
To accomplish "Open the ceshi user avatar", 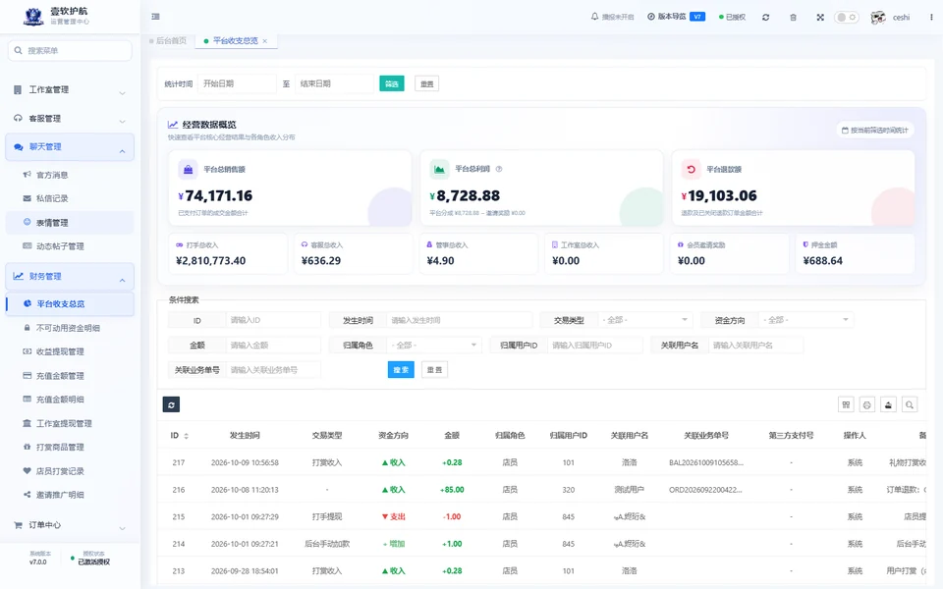I will [878, 18].
